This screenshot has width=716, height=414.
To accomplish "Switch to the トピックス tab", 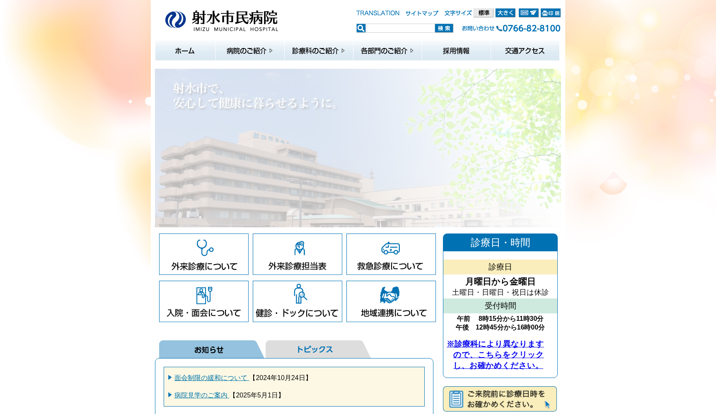I will 314,349.
